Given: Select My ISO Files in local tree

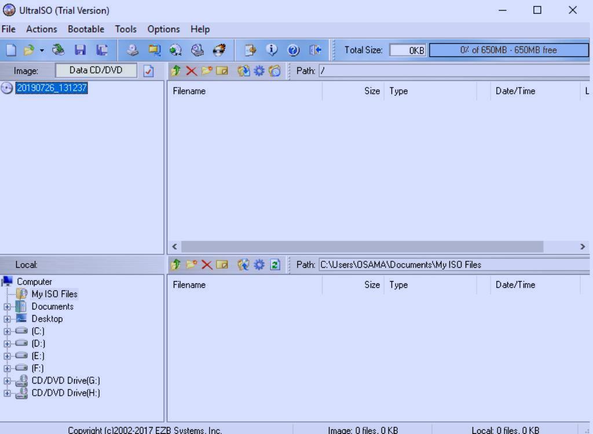Looking at the screenshot, I should pos(54,294).
